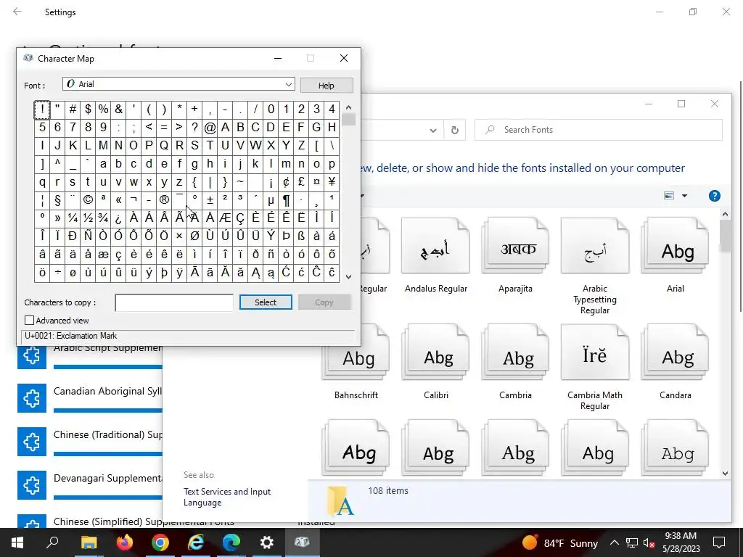The height and width of the screenshot is (557, 743).
Task: Click the Character Map taskbar icon
Action: click(x=302, y=542)
